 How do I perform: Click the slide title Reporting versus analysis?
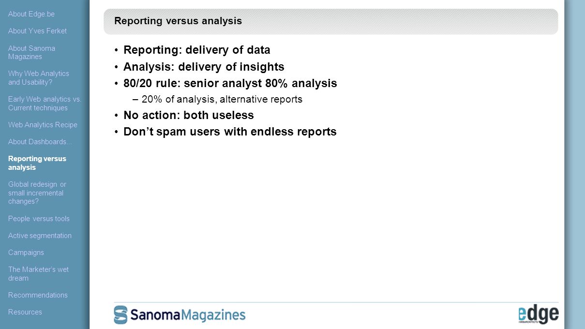coord(178,21)
